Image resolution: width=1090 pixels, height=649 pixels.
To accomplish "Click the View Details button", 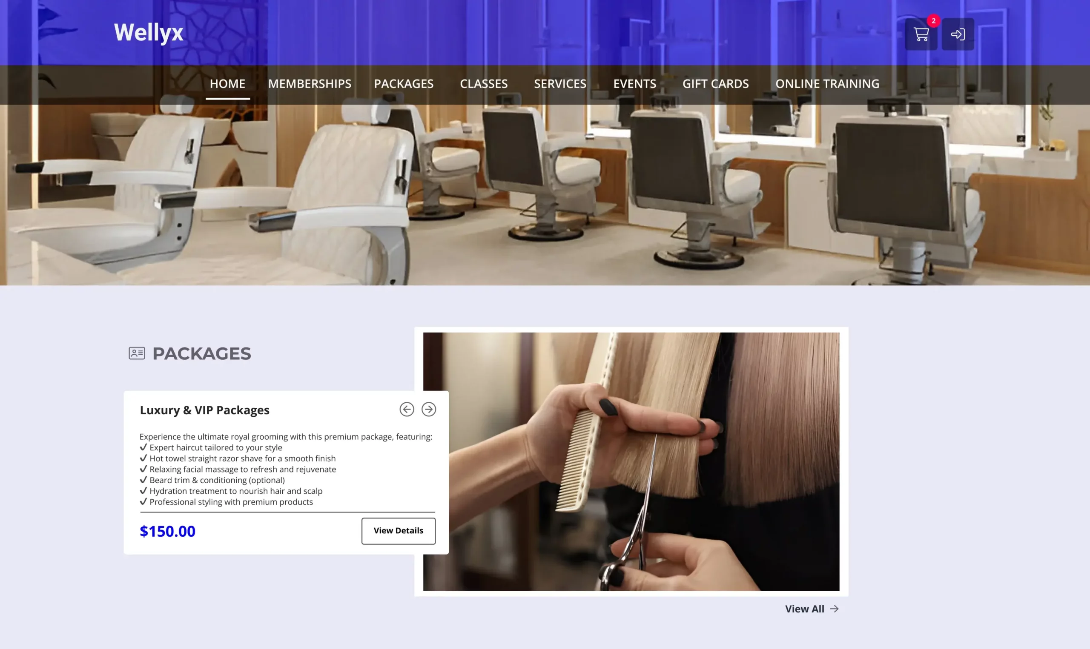I will click(x=398, y=531).
